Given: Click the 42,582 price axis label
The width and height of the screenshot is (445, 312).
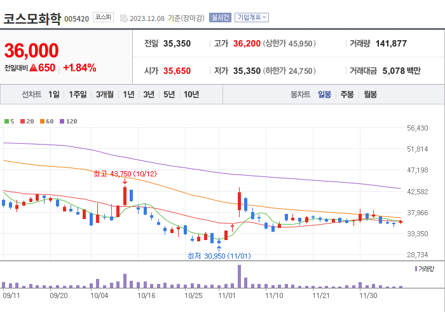Looking at the screenshot, I should coord(418,192).
